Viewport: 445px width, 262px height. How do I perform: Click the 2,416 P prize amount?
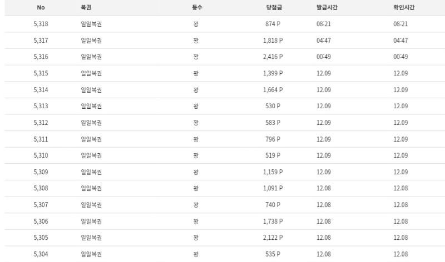[273, 57]
